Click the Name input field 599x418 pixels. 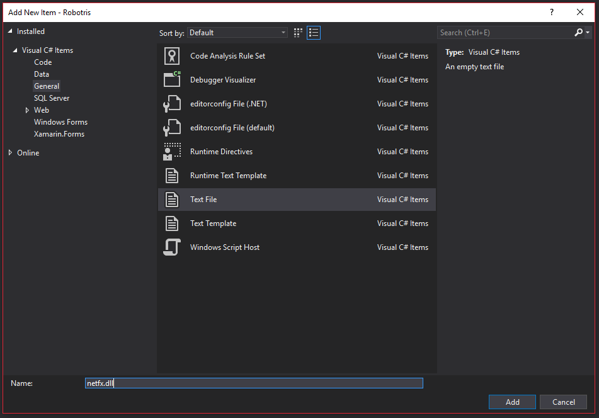[254, 383]
